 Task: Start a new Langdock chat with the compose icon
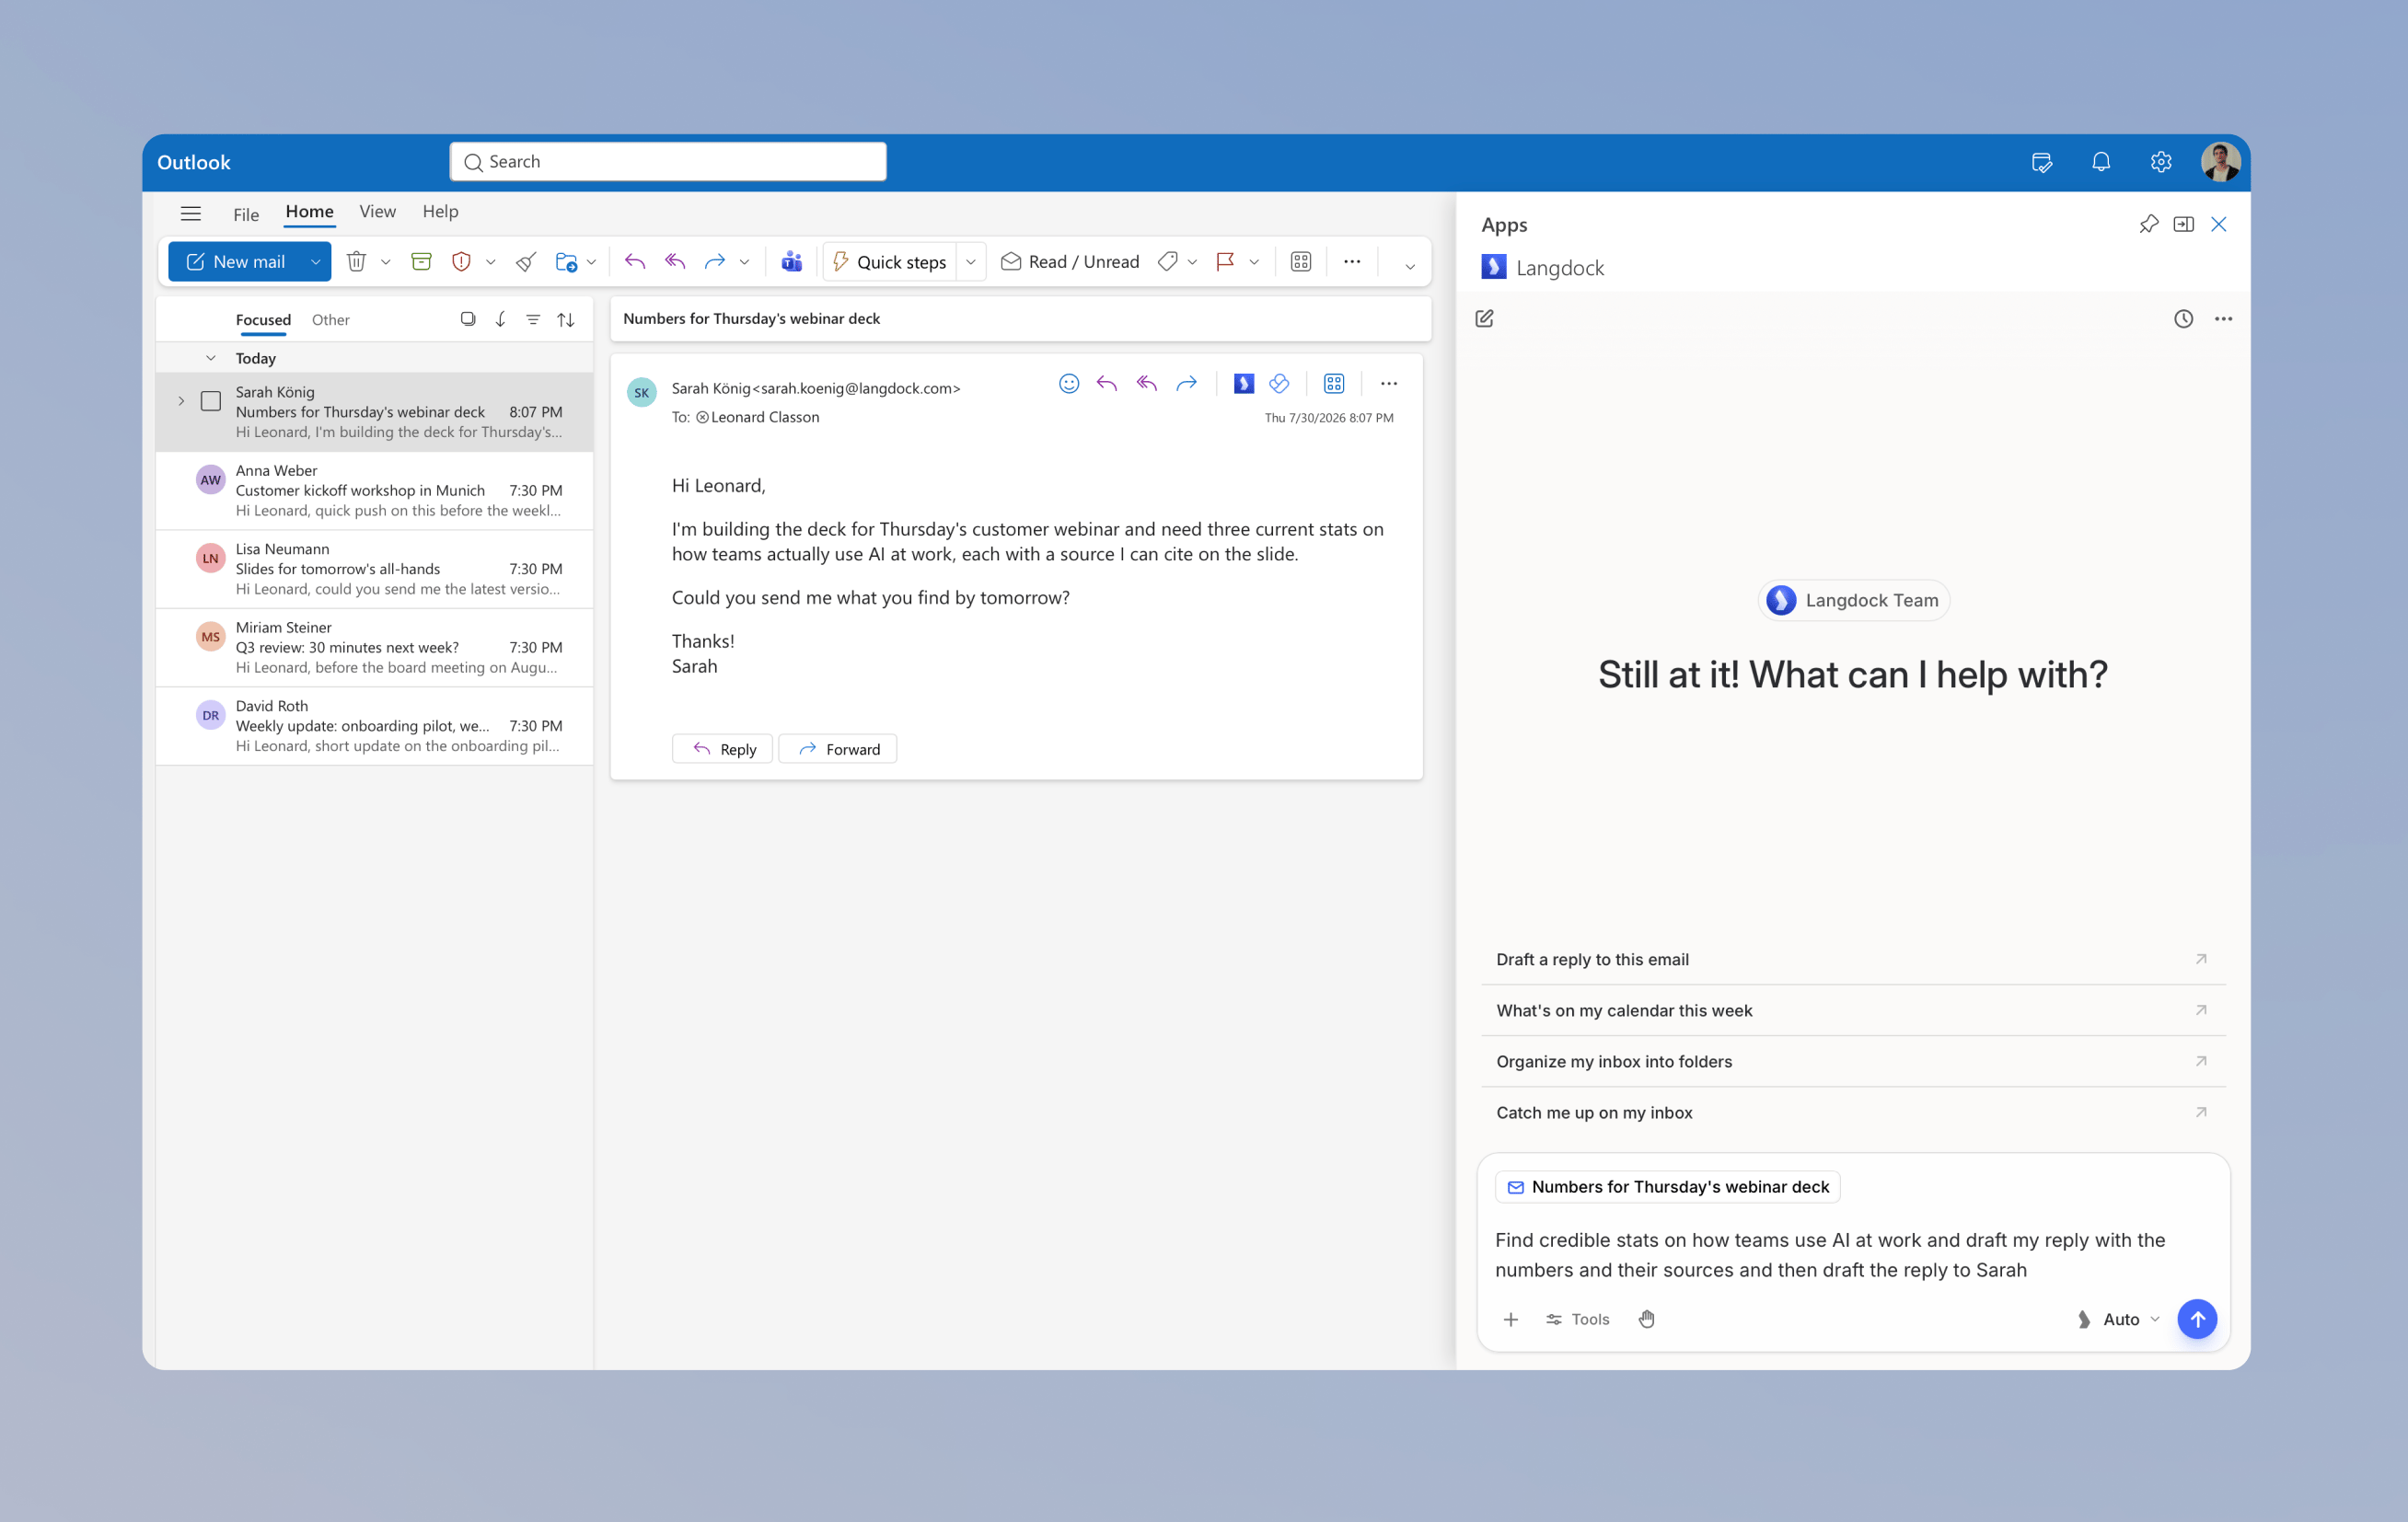pyautogui.click(x=1485, y=319)
